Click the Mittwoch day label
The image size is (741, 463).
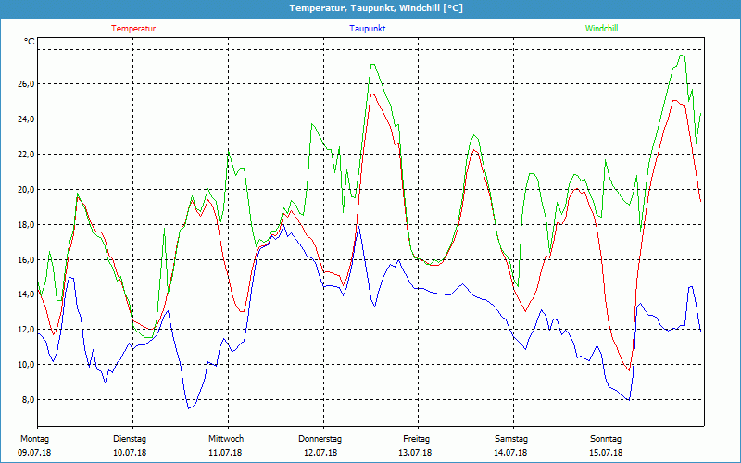click(x=226, y=439)
